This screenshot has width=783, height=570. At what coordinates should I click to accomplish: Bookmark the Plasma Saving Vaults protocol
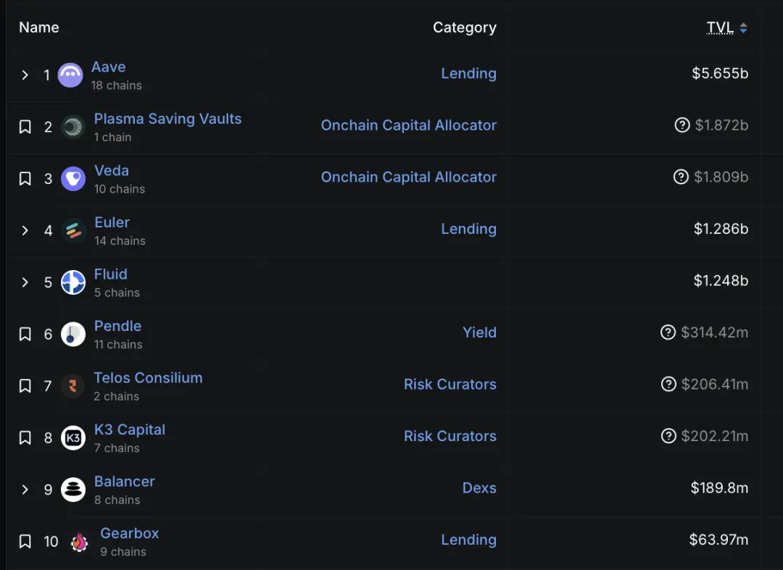click(23, 126)
